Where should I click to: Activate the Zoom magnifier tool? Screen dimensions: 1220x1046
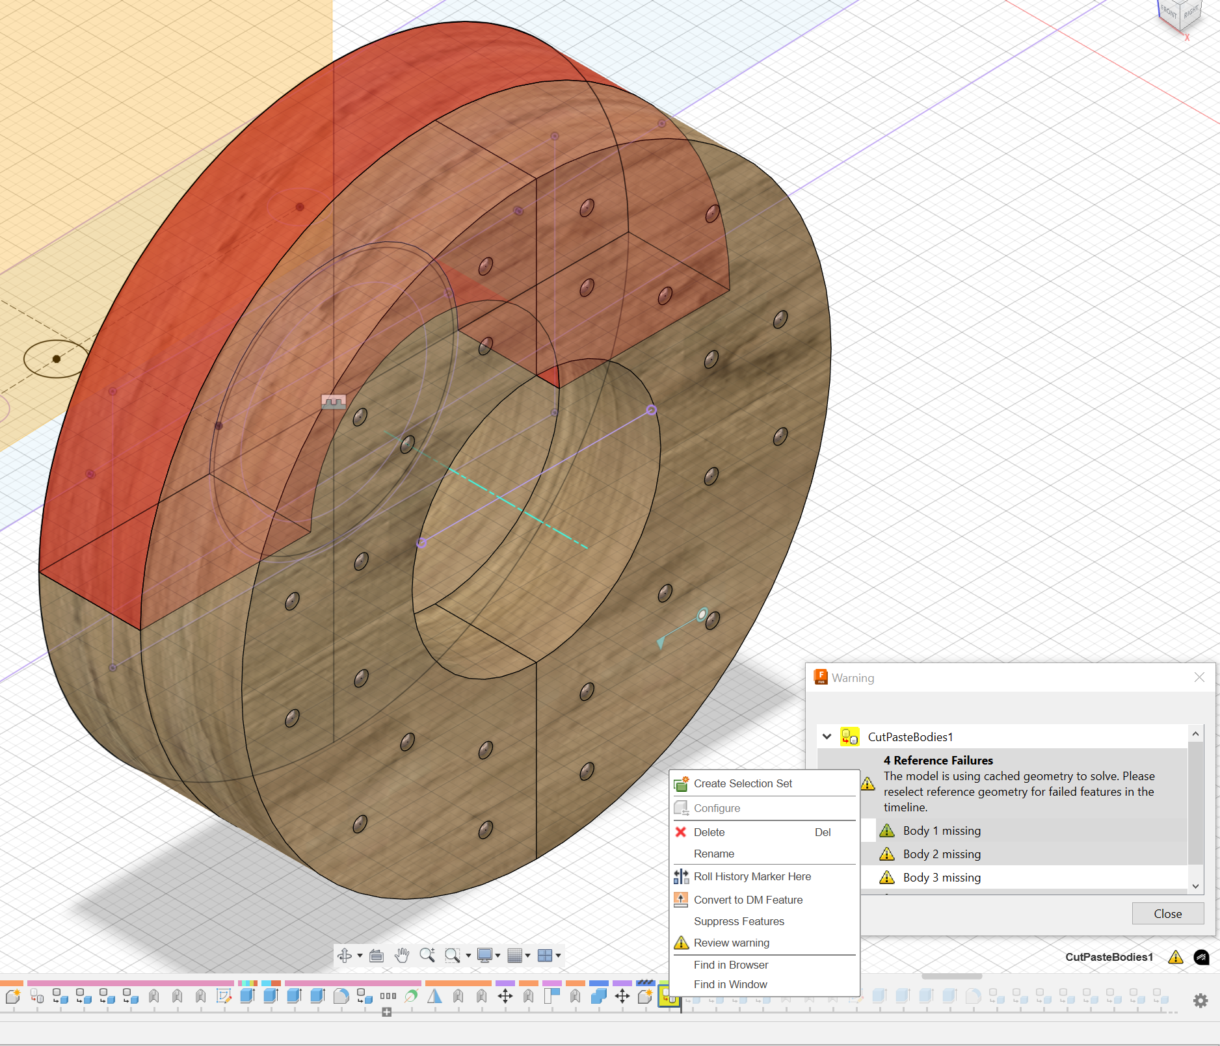tap(427, 955)
